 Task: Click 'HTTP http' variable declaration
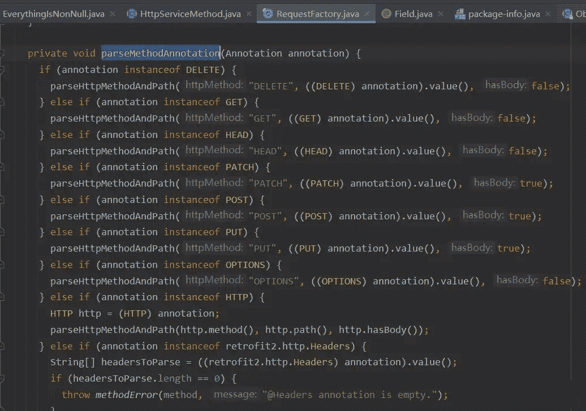click(x=75, y=314)
